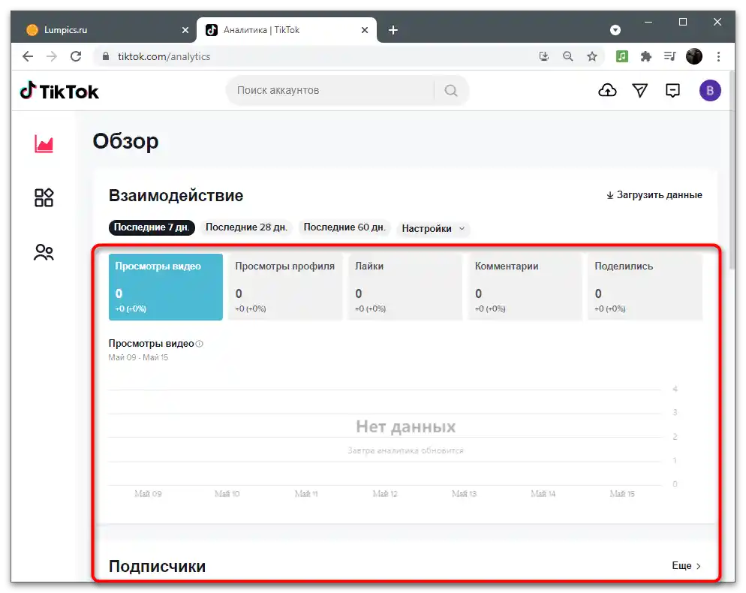Open the Overview analytics chart icon in sidebar

tap(44, 143)
